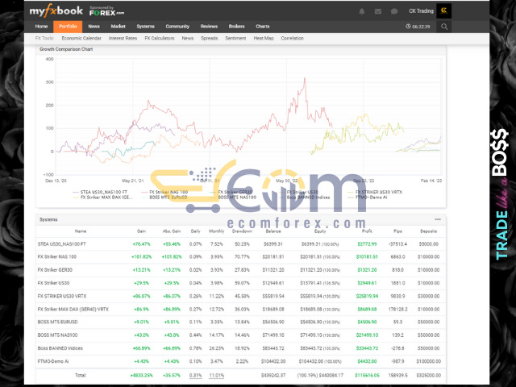516x387 pixels.
Task: Open the Brokers menu
Action: point(236,27)
